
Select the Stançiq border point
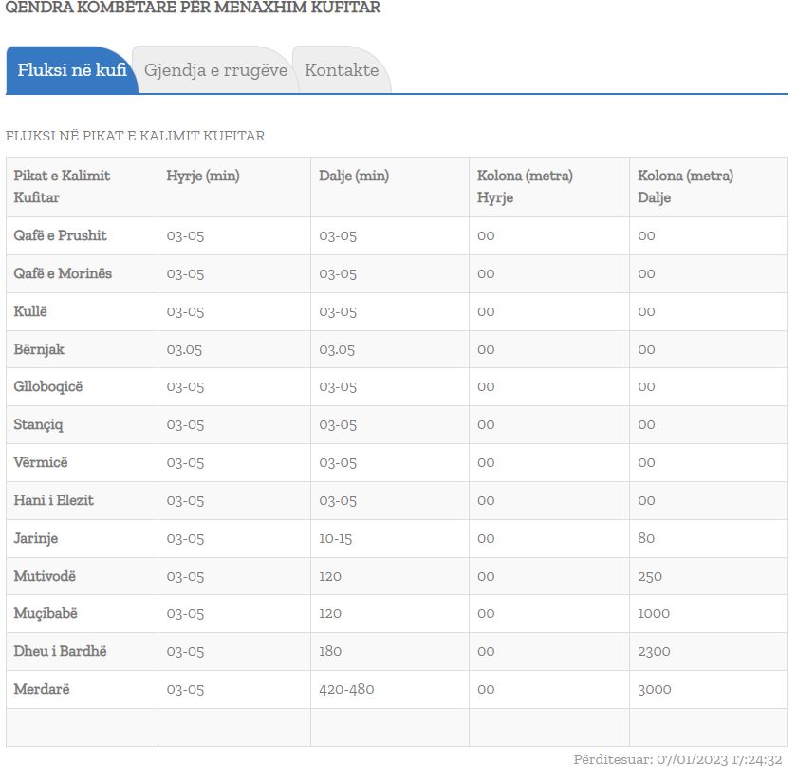point(39,424)
